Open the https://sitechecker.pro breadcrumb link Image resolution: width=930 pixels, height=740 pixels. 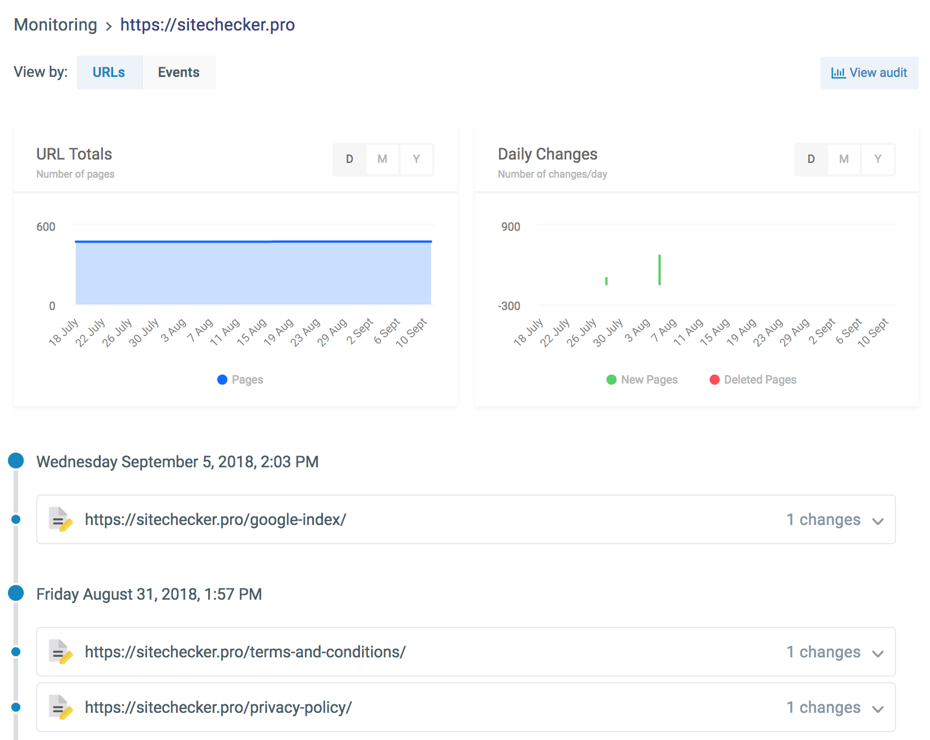pyautogui.click(x=208, y=25)
